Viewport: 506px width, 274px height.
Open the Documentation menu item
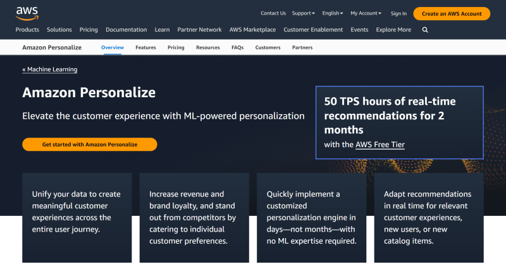pyautogui.click(x=126, y=30)
